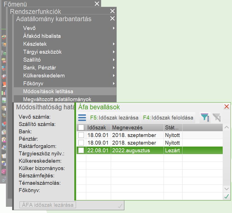This screenshot has height=213, width=232.
Task: Close the Főmenü panel
Action: pos(97,4)
